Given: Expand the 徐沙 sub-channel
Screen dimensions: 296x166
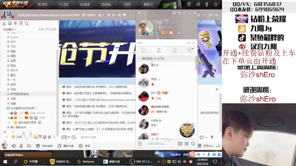Looking at the screenshot, I should click(x=8, y=42).
